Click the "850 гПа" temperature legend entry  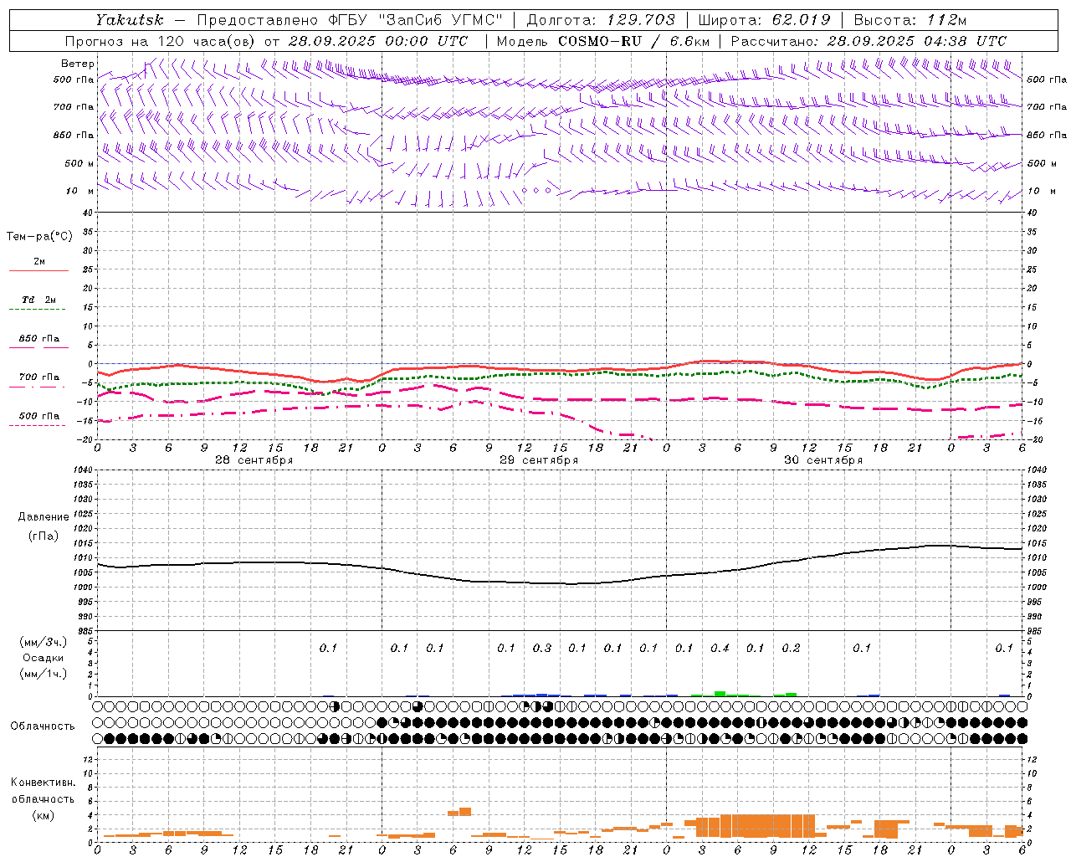pos(39,339)
